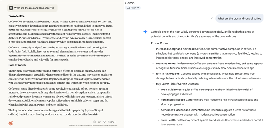Click Gemini intro text 'Coffee is one of the most'
The height and width of the screenshot is (129, 275).
pos(202,34)
